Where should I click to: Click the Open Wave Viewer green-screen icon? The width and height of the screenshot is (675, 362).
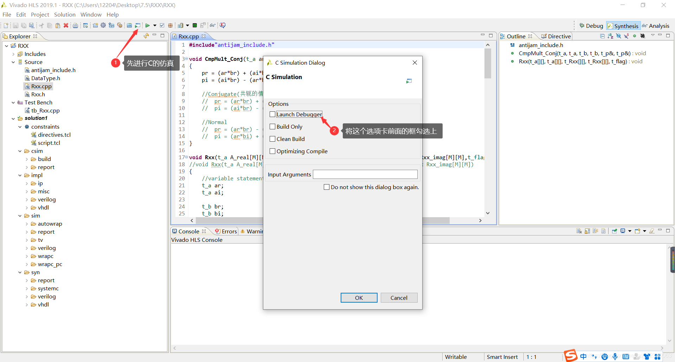pos(195,25)
